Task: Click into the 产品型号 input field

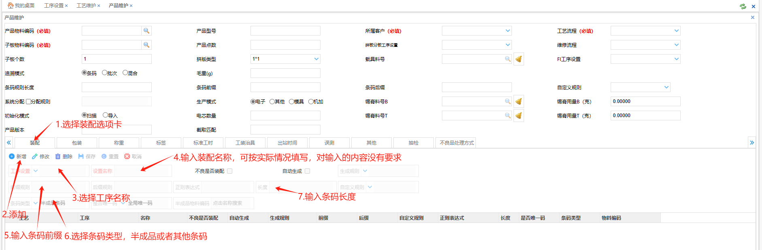Action: pos(285,31)
